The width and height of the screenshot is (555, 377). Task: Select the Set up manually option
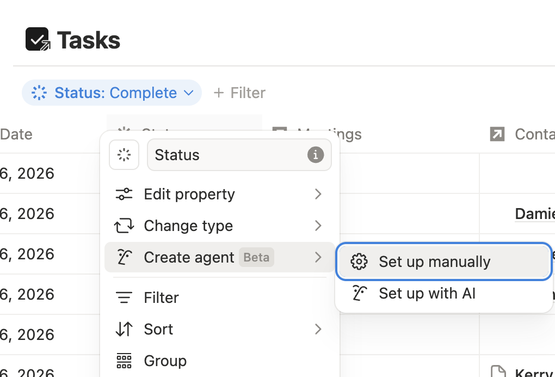(x=435, y=262)
